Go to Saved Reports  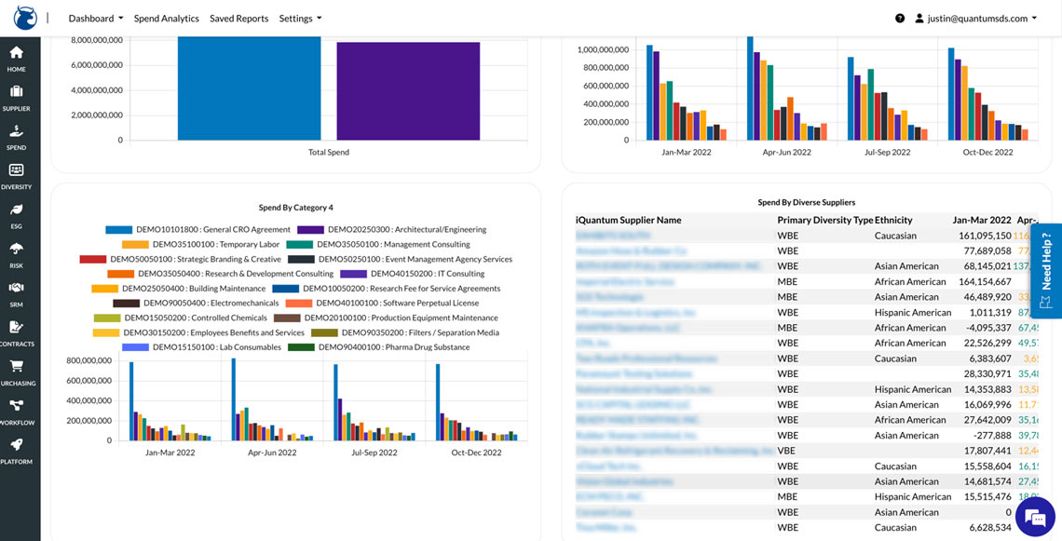tap(238, 19)
